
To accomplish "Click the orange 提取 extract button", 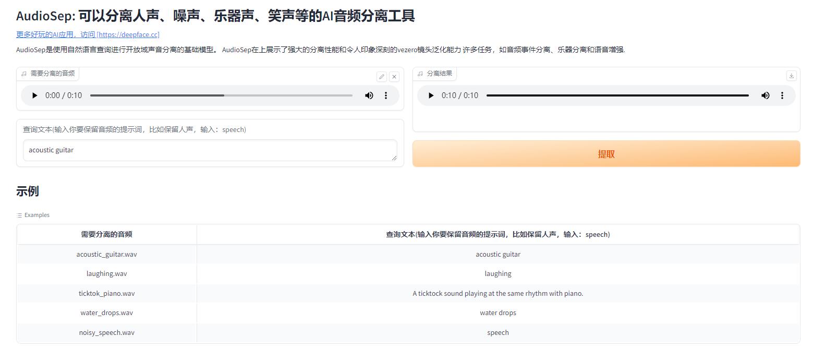I will point(606,154).
